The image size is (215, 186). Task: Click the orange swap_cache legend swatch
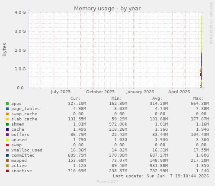7,114
